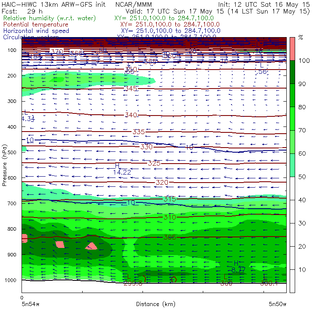Click the 'Fcst: 29 h' forecast label
The width and height of the screenshot is (312, 312).
point(22,11)
